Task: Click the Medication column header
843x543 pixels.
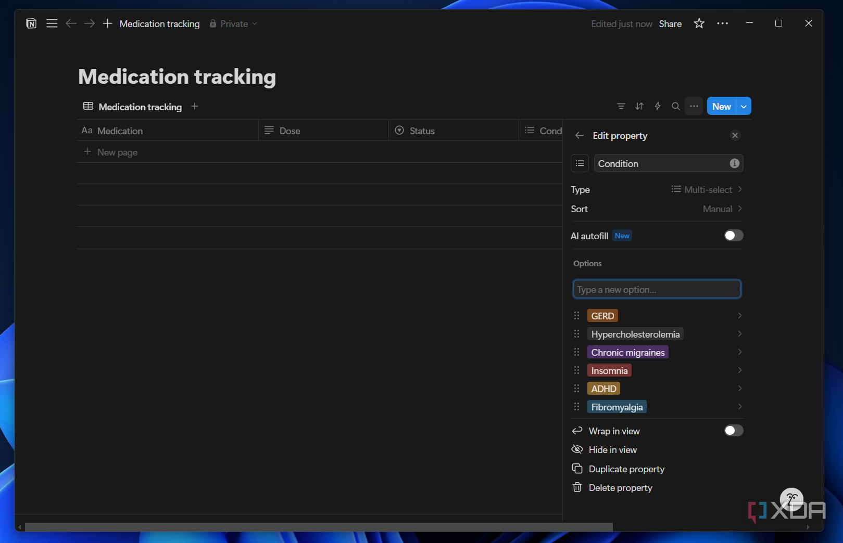Action: click(167, 131)
